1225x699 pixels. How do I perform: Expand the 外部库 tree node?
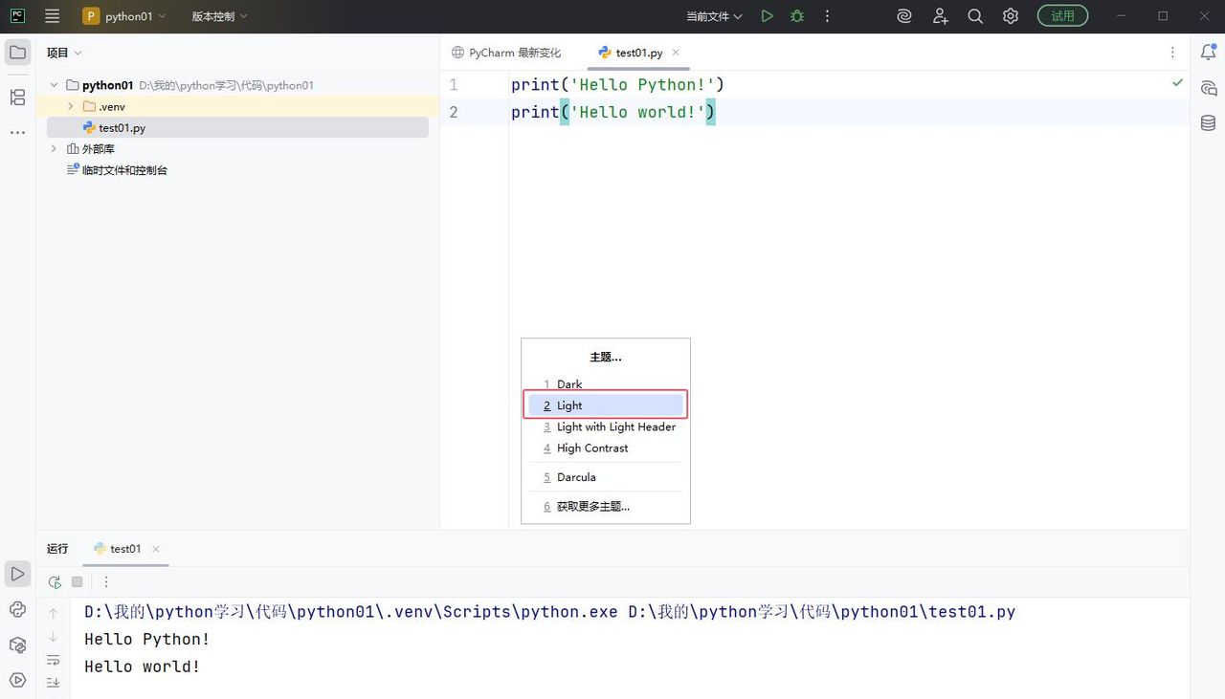55,149
